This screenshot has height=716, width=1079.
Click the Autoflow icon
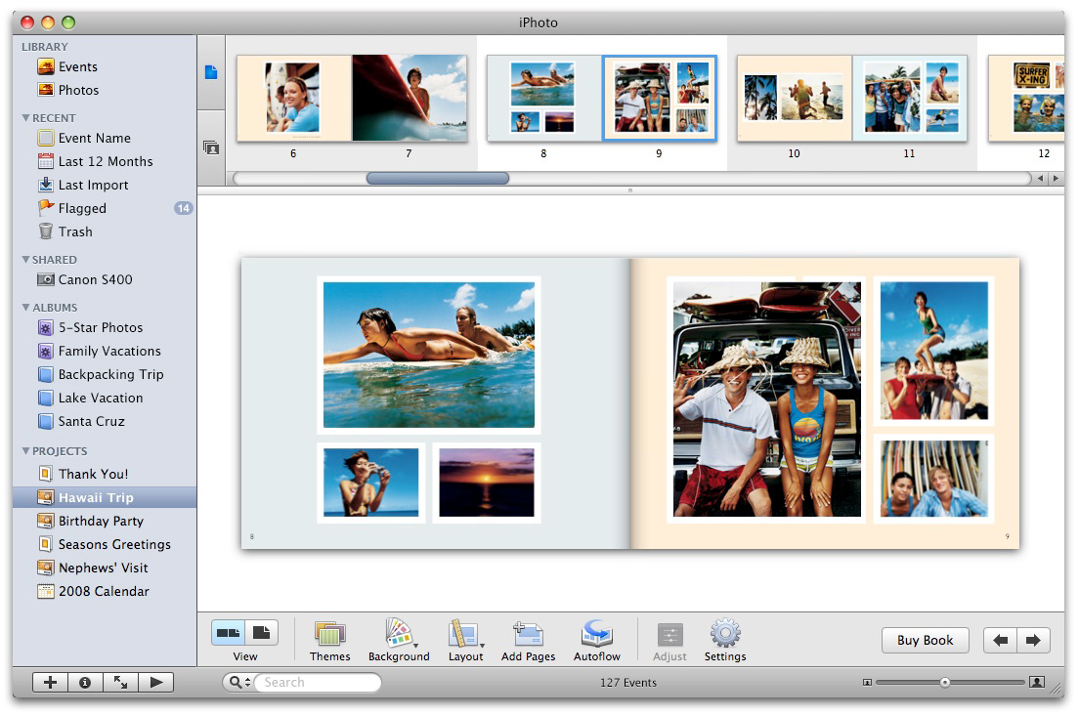[596, 635]
